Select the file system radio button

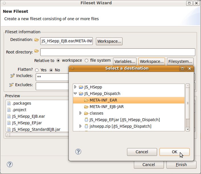click(87, 61)
